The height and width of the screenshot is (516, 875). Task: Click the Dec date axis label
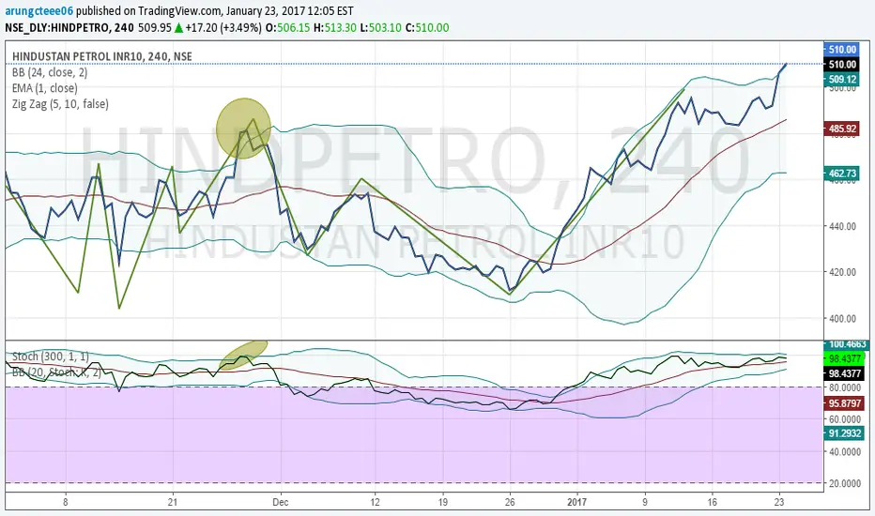[x=281, y=502]
